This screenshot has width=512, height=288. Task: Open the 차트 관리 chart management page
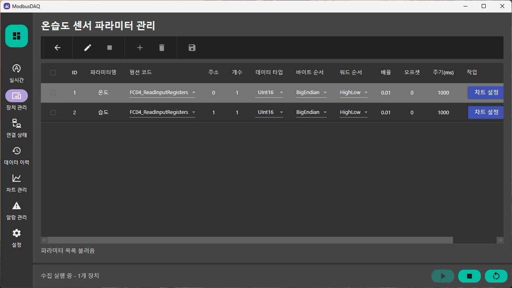coord(17,183)
